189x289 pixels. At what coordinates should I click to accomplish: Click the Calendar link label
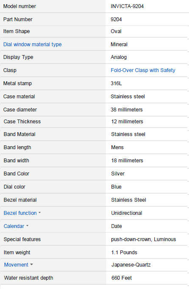14,226
